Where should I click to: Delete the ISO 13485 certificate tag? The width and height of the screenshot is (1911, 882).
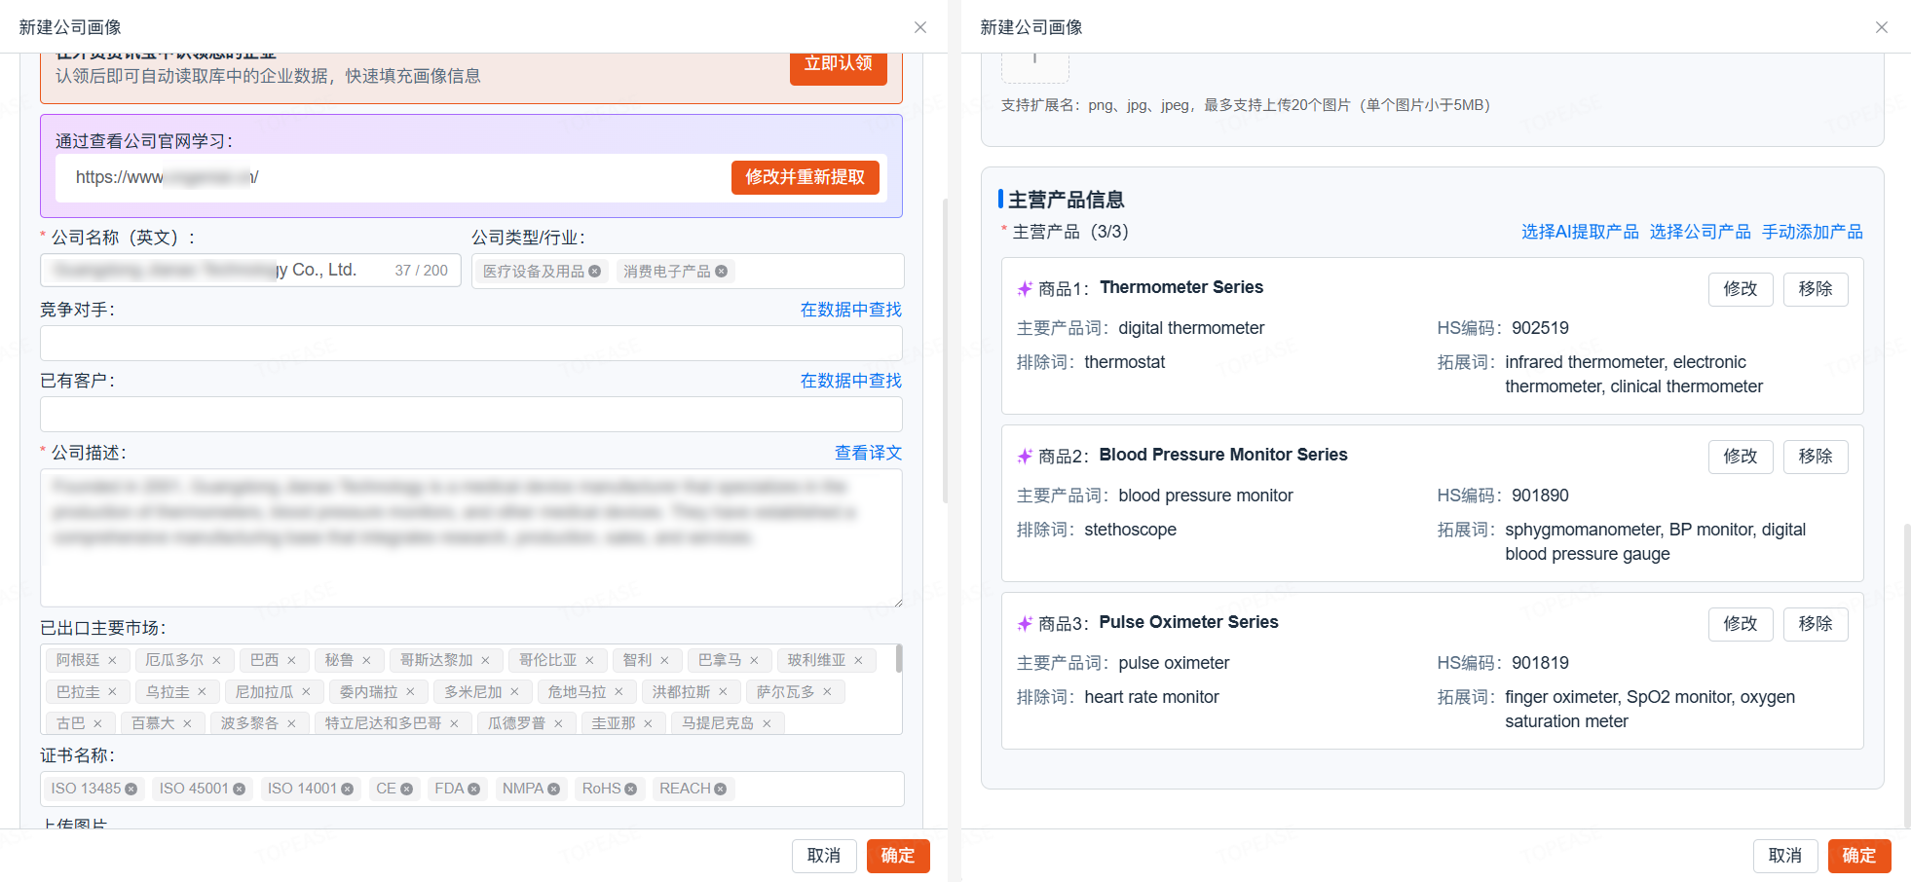131,789
